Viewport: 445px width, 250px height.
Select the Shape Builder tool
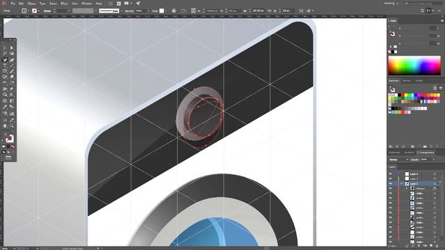point(5,94)
